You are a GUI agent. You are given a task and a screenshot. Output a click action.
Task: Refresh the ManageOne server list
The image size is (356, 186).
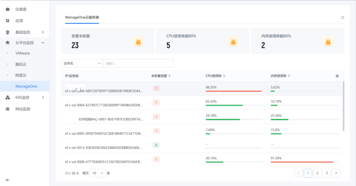pyautogui.click(x=342, y=17)
